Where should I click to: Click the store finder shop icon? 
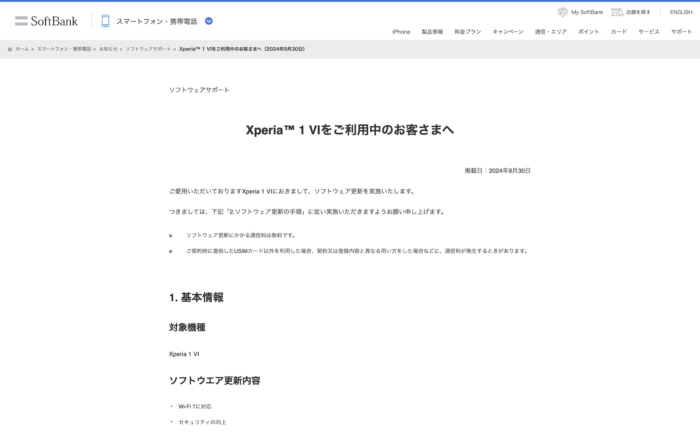[x=617, y=12]
